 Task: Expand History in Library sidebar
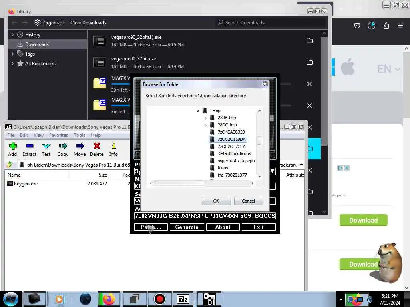tap(12, 34)
